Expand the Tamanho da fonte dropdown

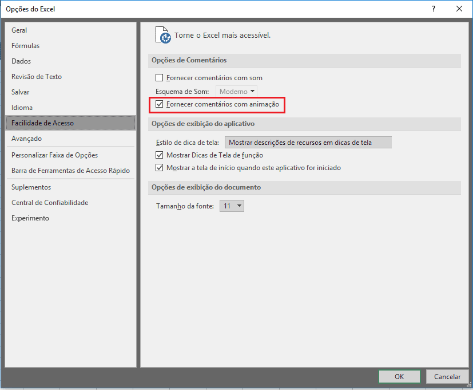pos(232,206)
